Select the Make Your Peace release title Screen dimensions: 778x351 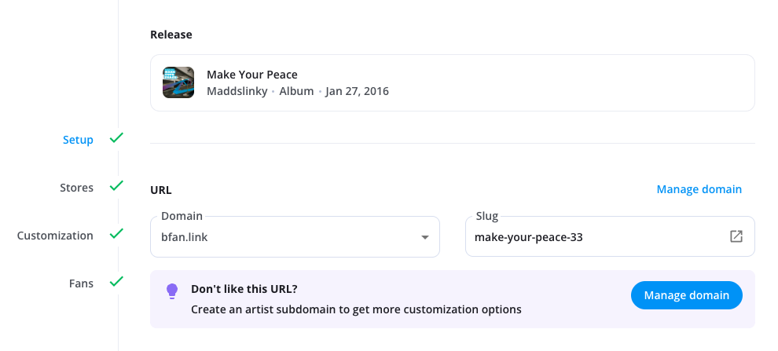(x=252, y=75)
